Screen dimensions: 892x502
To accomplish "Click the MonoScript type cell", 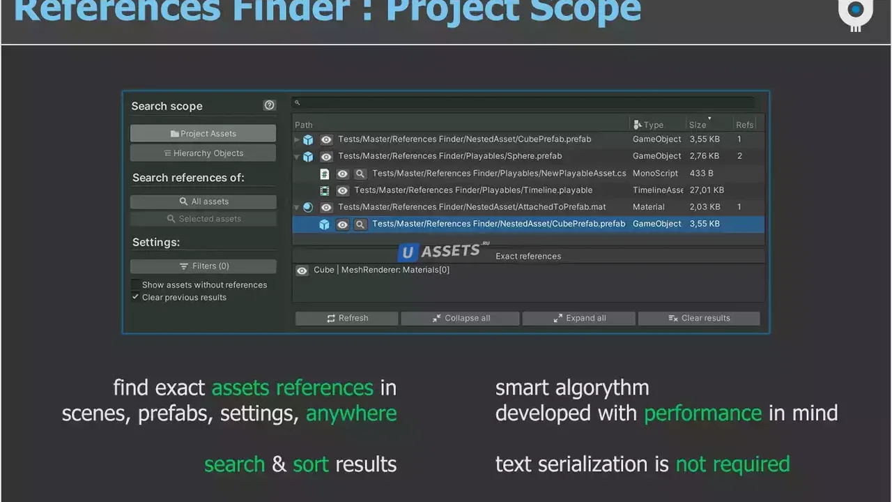I will point(655,174).
